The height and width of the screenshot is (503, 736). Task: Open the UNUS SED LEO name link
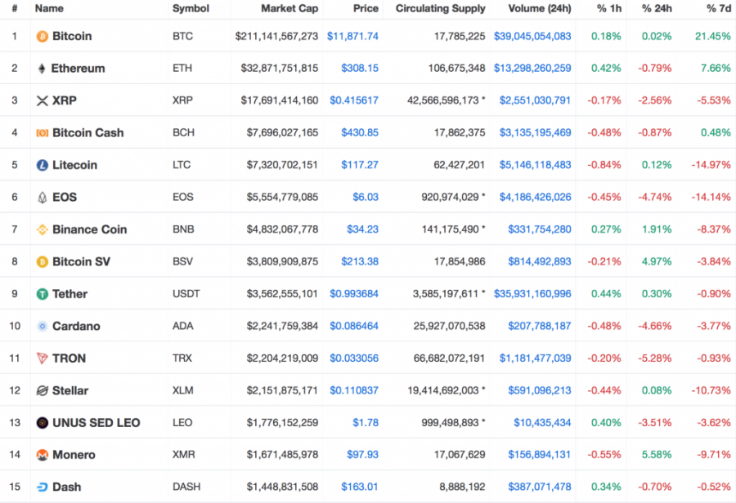click(96, 423)
